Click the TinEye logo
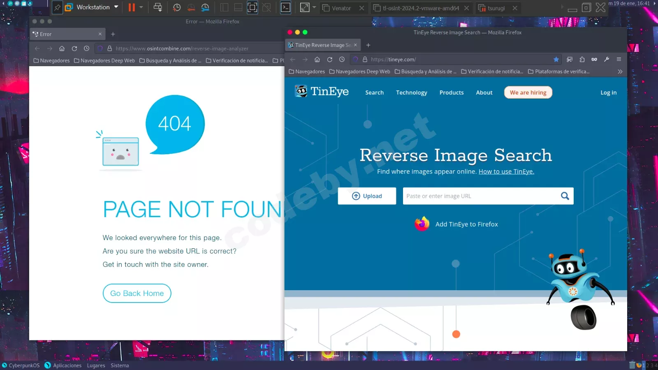Screen dimensions: 658x370 click(x=322, y=91)
